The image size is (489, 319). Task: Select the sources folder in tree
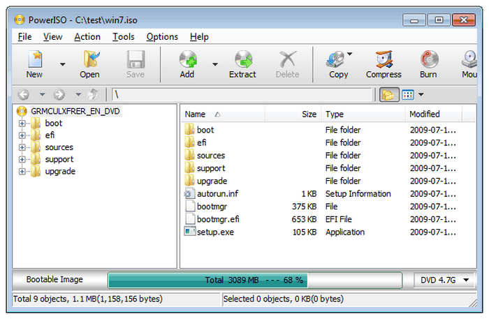[59, 147]
